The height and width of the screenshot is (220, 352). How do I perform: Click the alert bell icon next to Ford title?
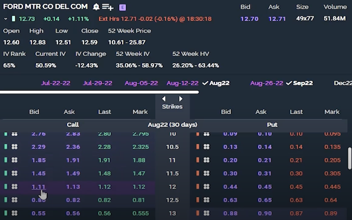coord(96,7)
